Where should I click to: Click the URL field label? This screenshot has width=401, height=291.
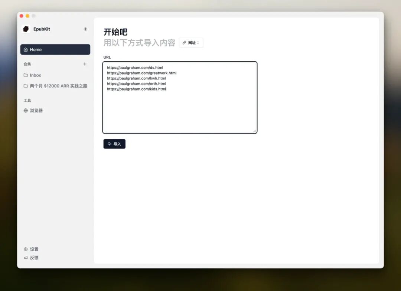tap(107, 57)
